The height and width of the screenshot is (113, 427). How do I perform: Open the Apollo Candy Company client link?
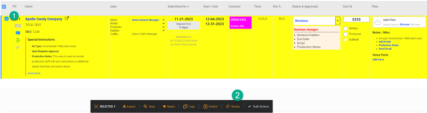(44, 19)
